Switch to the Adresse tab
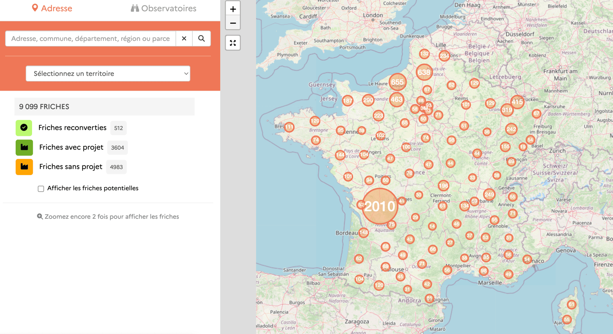Image resolution: width=613 pixels, height=334 pixels. coord(52,8)
